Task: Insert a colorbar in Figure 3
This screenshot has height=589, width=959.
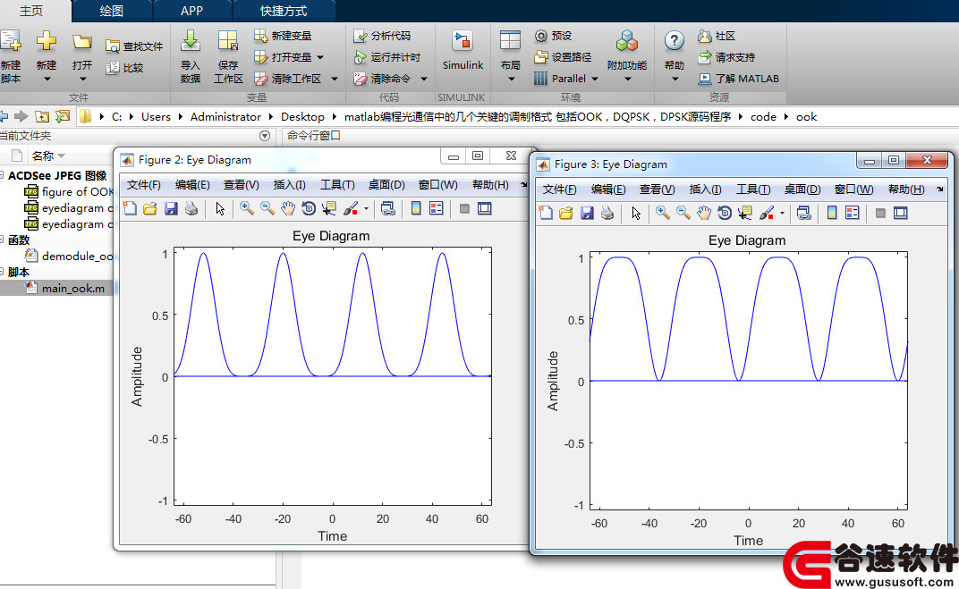Action: (832, 214)
